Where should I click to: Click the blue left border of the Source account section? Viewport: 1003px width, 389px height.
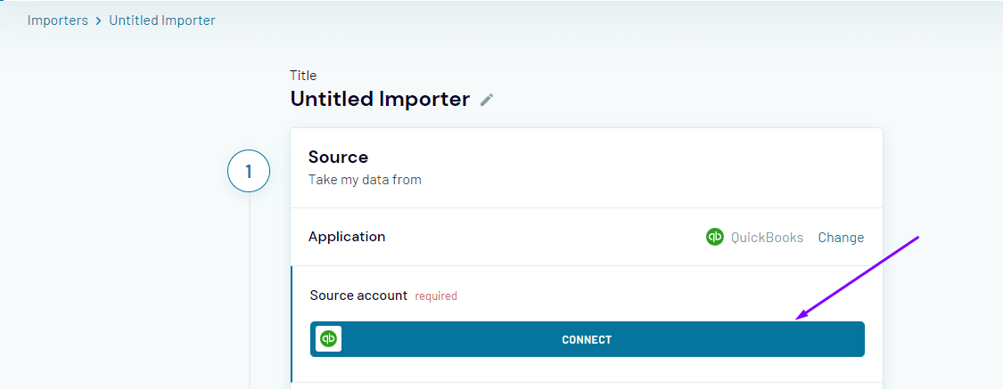click(291, 324)
